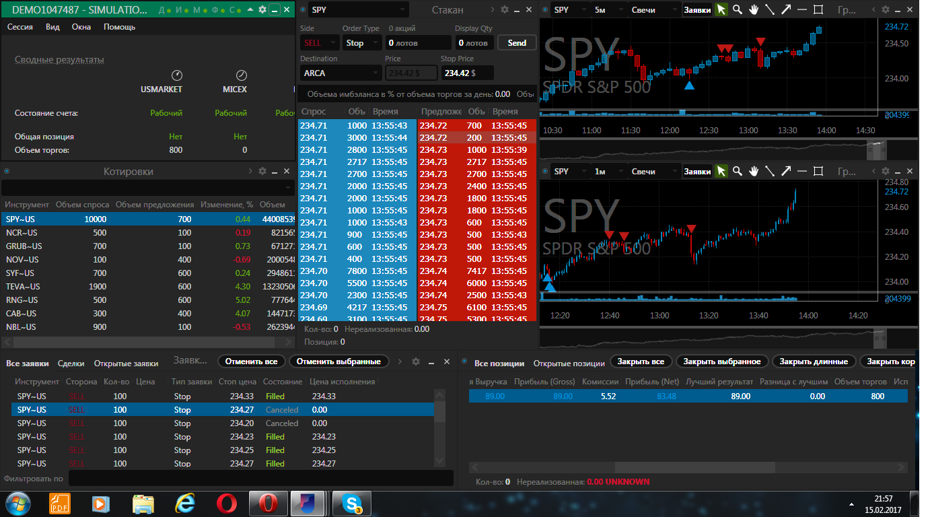Select the pointer cursor tool in 1м chart
Viewport: 930px width, 517px height.
coord(721,171)
